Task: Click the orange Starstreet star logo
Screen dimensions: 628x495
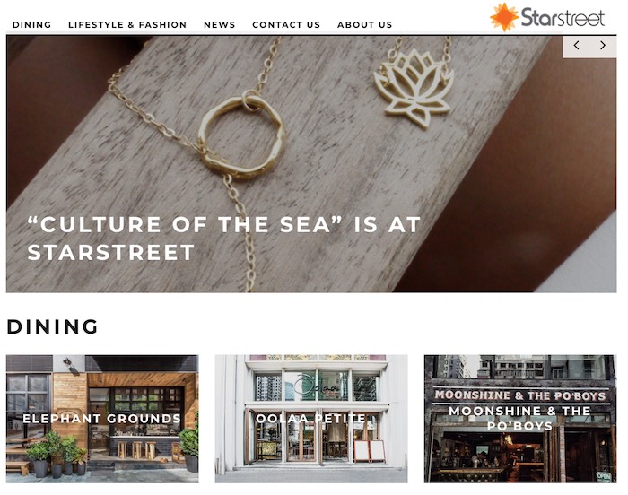Action: coord(504,16)
